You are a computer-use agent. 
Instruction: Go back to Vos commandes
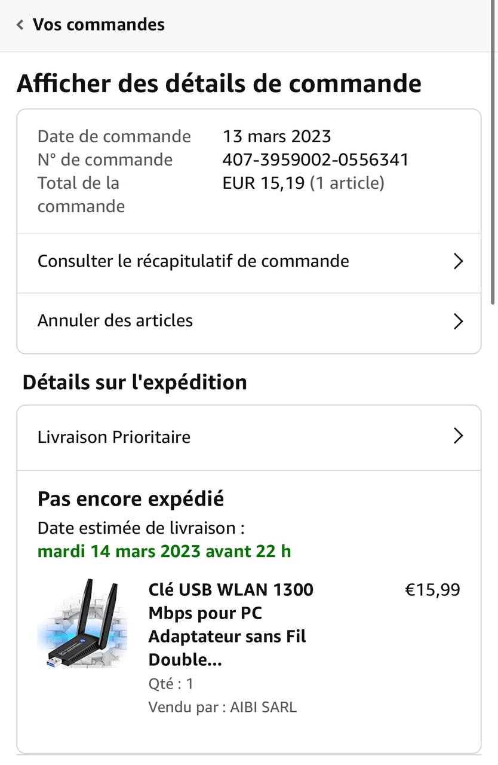point(99,25)
